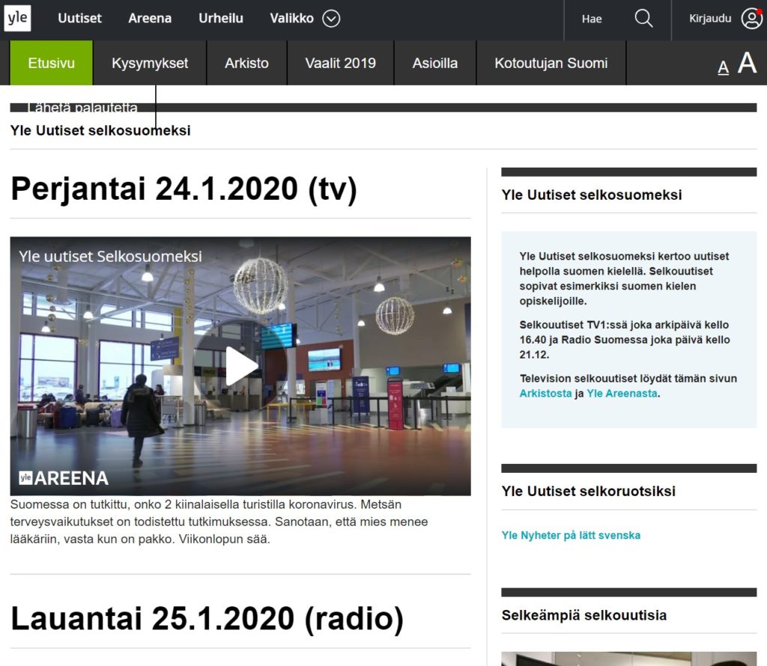This screenshot has height=666, width=767.
Task: Follow the Arkistosta link
Action: pyautogui.click(x=545, y=394)
